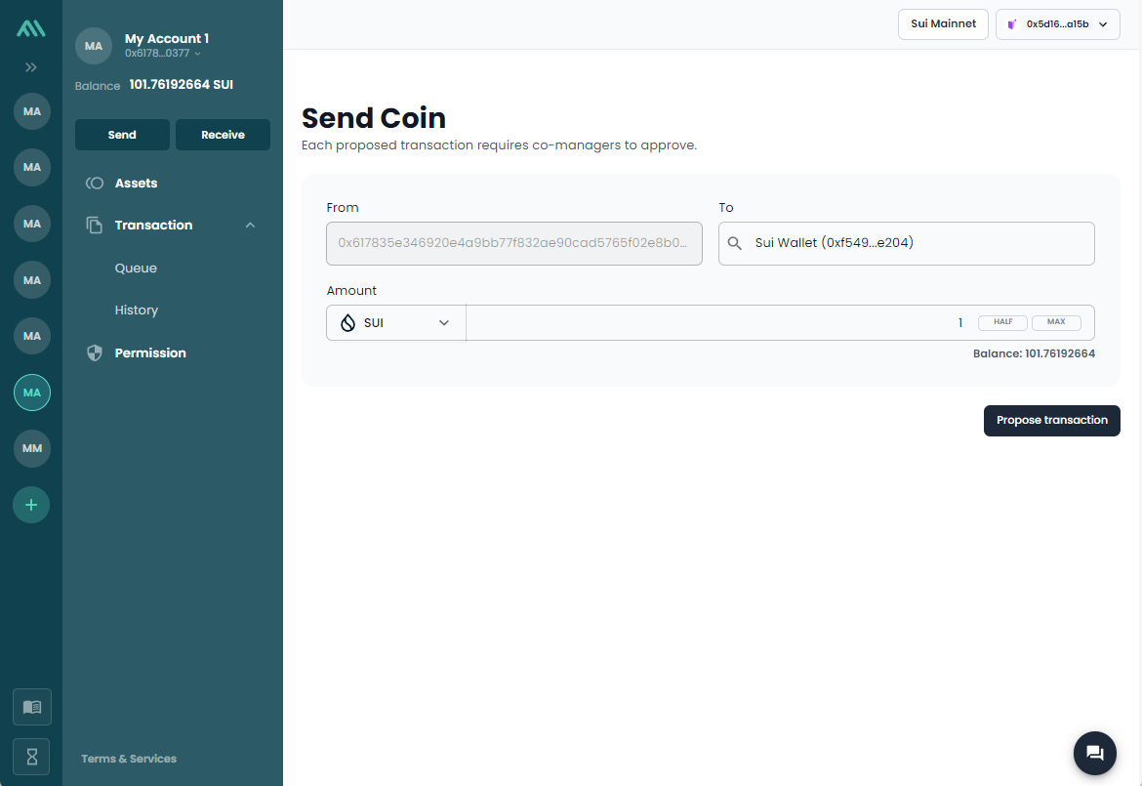Click Propose transaction button
This screenshot has height=786, width=1142.
[x=1051, y=421]
